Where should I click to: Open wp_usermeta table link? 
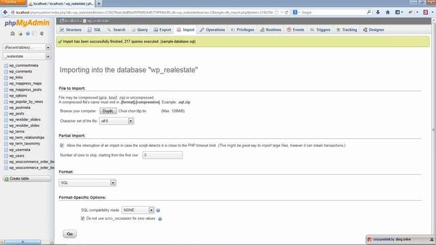(20, 150)
